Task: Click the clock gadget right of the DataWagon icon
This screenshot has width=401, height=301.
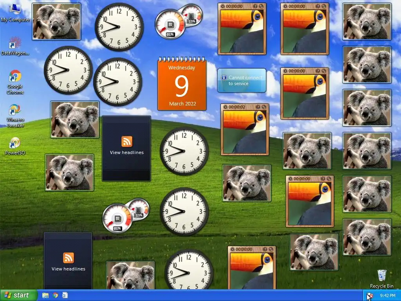Action: [68, 70]
